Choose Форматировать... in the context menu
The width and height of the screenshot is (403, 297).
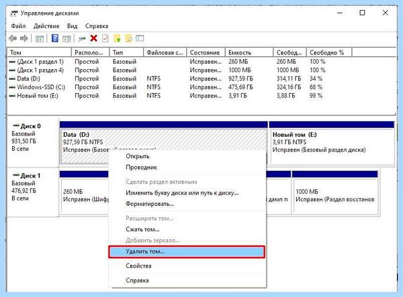pyautogui.click(x=187, y=204)
